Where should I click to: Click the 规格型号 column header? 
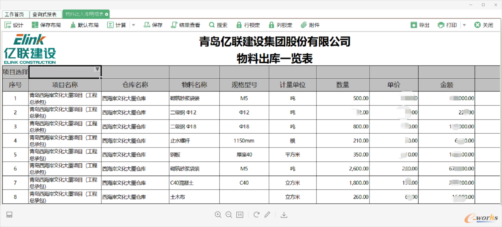(244, 85)
